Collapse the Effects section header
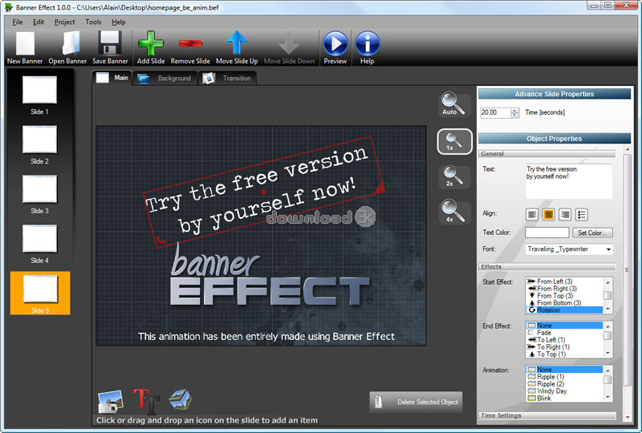Viewport: 642px width, 433px height. point(547,266)
